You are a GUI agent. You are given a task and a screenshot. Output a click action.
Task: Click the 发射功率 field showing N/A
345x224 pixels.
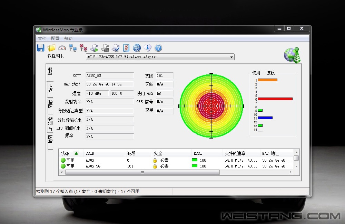(x=110, y=102)
